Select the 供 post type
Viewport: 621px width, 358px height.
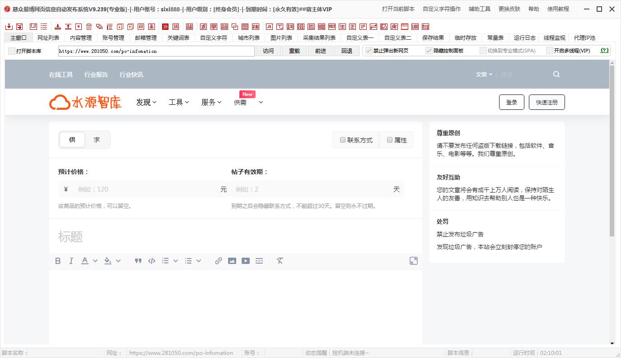(72, 140)
